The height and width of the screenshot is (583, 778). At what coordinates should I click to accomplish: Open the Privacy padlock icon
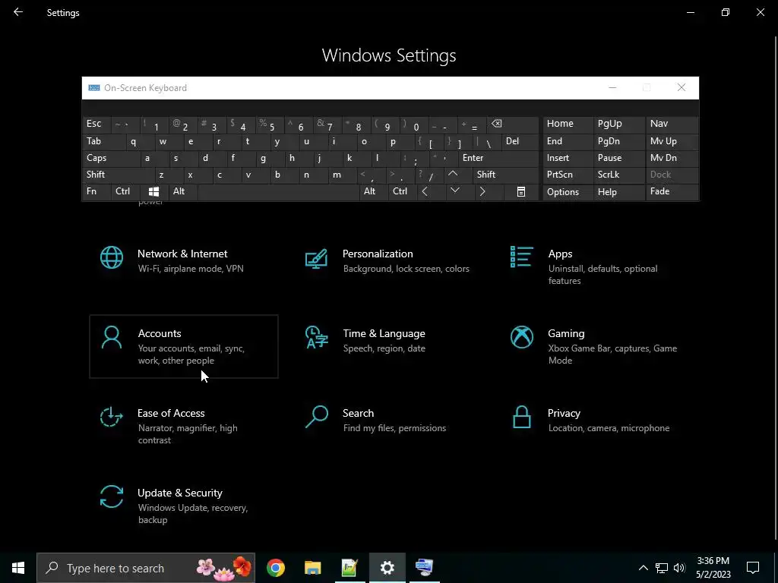tap(521, 417)
